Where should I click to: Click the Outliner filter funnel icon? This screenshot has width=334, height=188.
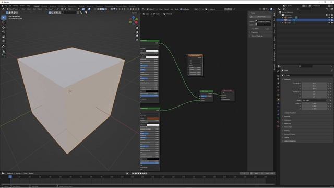tap(327, 9)
